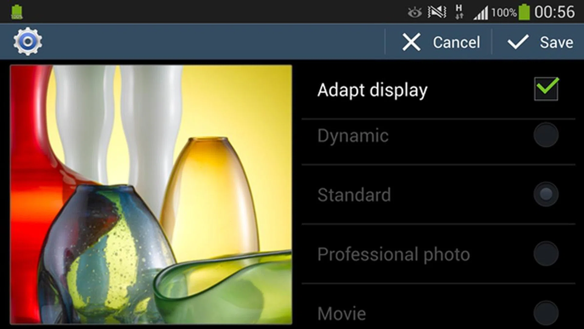Select the Standard radio button
This screenshot has height=329, width=584.
click(546, 194)
